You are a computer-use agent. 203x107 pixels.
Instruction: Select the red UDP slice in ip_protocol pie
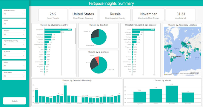pyautogui.click(x=97, y=59)
